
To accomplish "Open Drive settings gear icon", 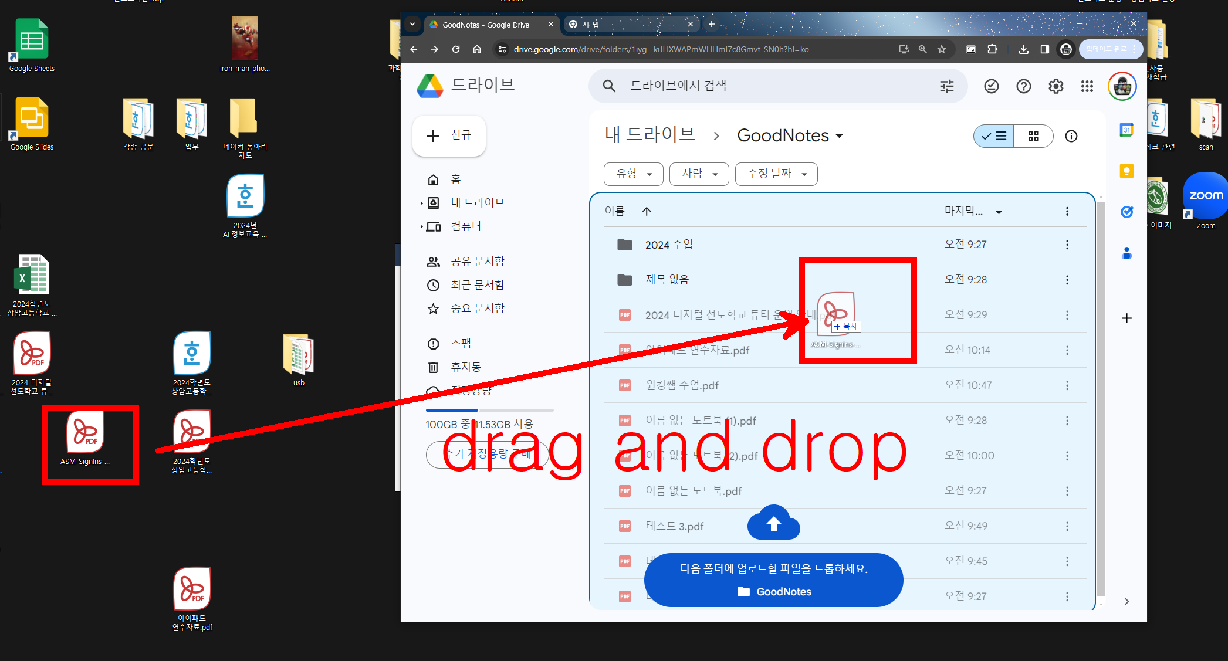I will click(x=1056, y=87).
